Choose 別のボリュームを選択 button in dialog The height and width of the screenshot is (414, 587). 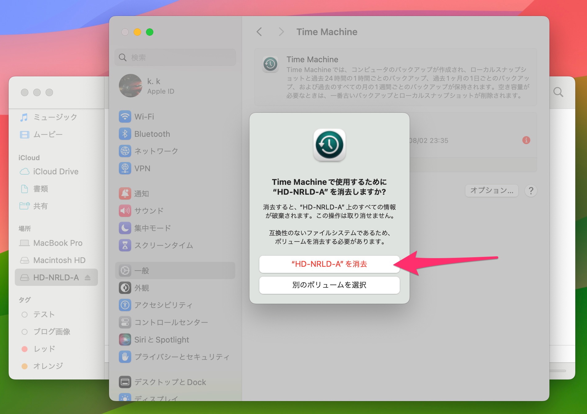click(x=329, y=285)
